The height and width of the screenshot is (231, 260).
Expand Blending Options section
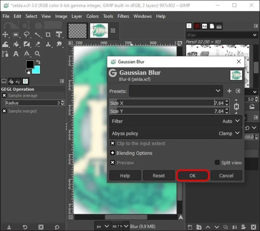113,153
